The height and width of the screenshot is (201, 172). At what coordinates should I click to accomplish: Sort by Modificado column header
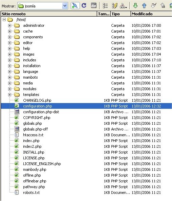(x=151, y=14)
